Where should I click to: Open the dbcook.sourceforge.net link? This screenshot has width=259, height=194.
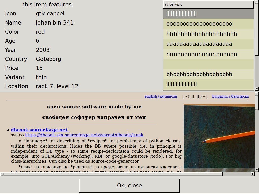click(40, 130)
